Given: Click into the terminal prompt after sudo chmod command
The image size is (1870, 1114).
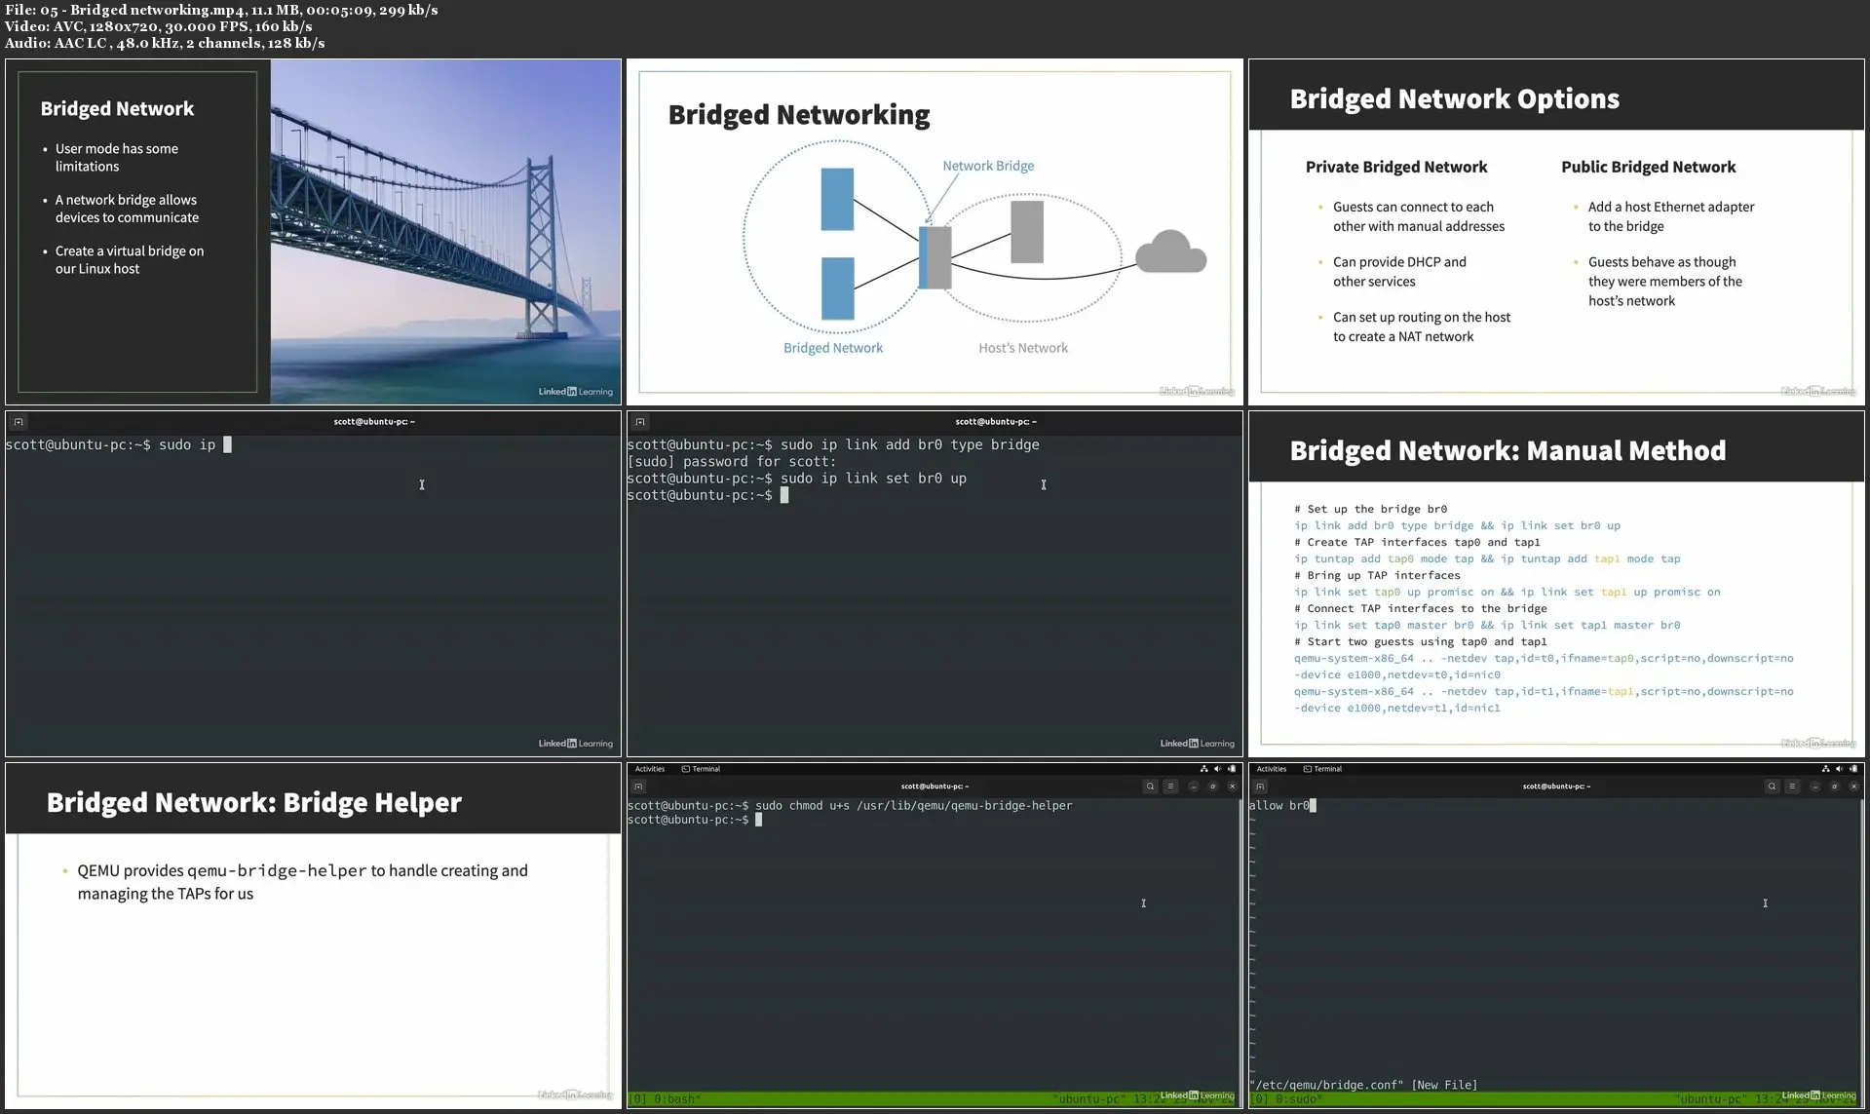Looking at the screenshot, I should tap(760, 820).
